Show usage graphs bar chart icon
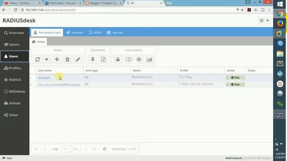The image size is (287, 161). click(x=149, y=59)
